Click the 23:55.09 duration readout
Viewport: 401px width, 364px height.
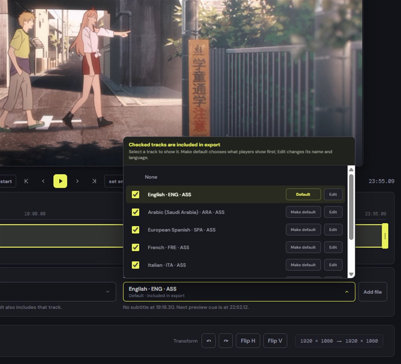coord(381,181)
